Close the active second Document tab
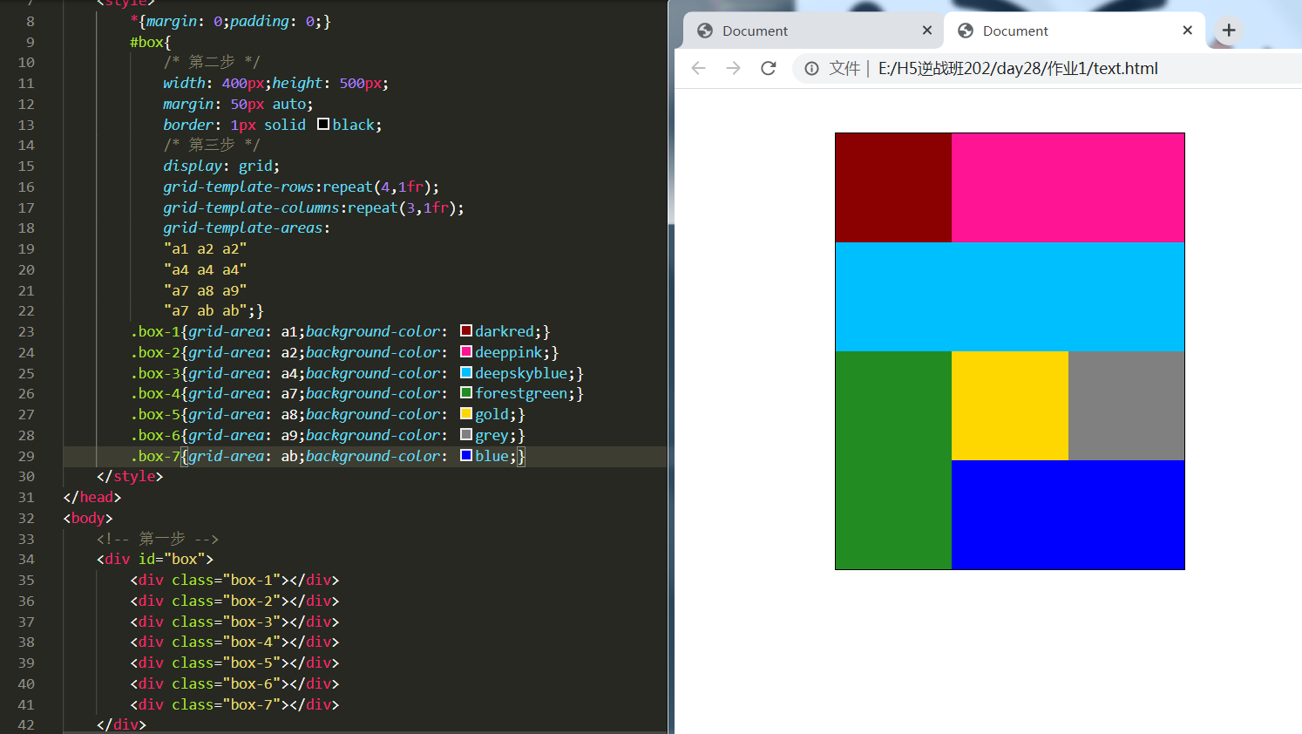 click(1187, 31)
